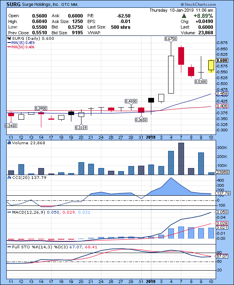
Task: Click the 67.07 stochastic axis tag
Action: (x=222, y=256)
